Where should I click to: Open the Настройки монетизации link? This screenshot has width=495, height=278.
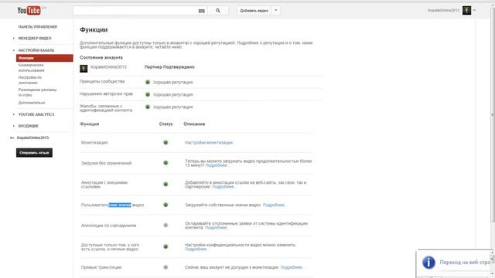[209, 142]
